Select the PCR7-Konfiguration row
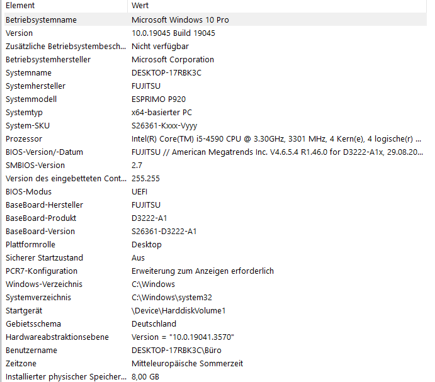435x382 pixels. pos(215,271)
